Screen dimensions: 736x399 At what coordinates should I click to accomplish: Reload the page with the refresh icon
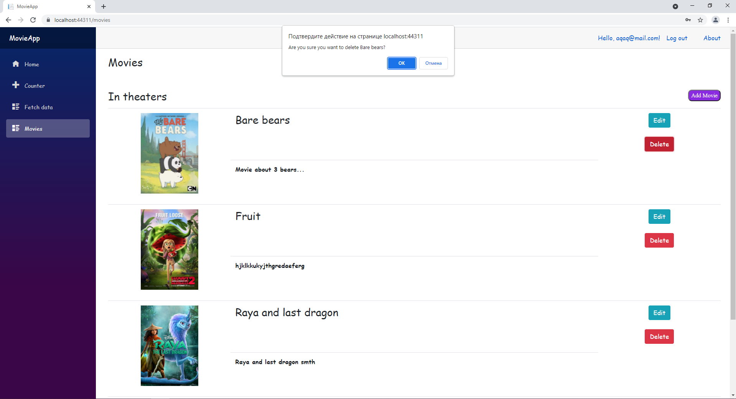pos(33,20)
